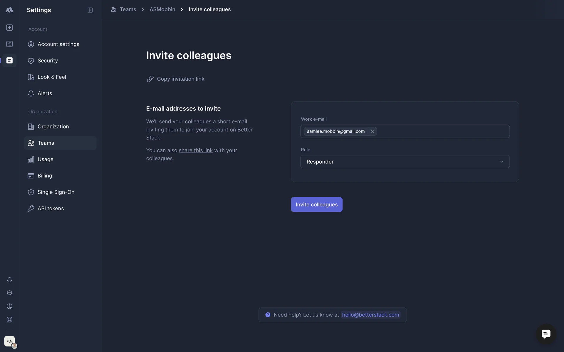Click the Role dropdown chevron arrow

click(x=501, y=162)
